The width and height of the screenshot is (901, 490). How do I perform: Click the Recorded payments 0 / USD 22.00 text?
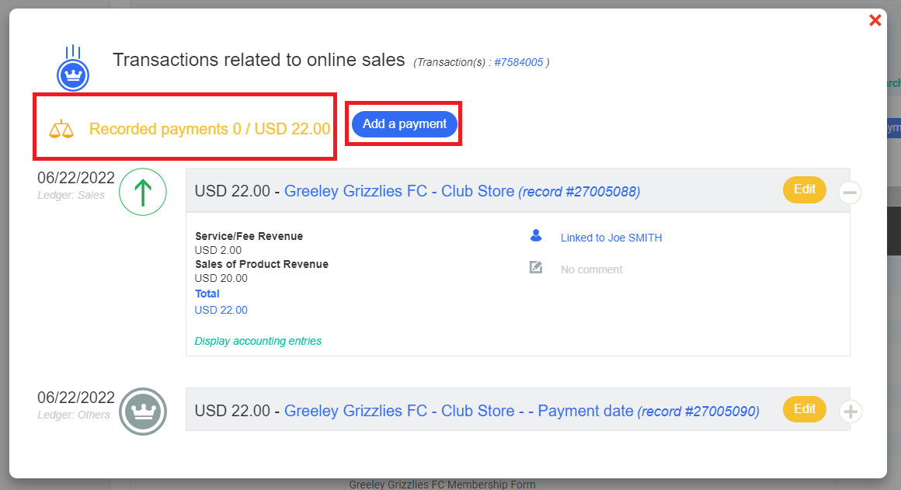[x=210, y=129]
